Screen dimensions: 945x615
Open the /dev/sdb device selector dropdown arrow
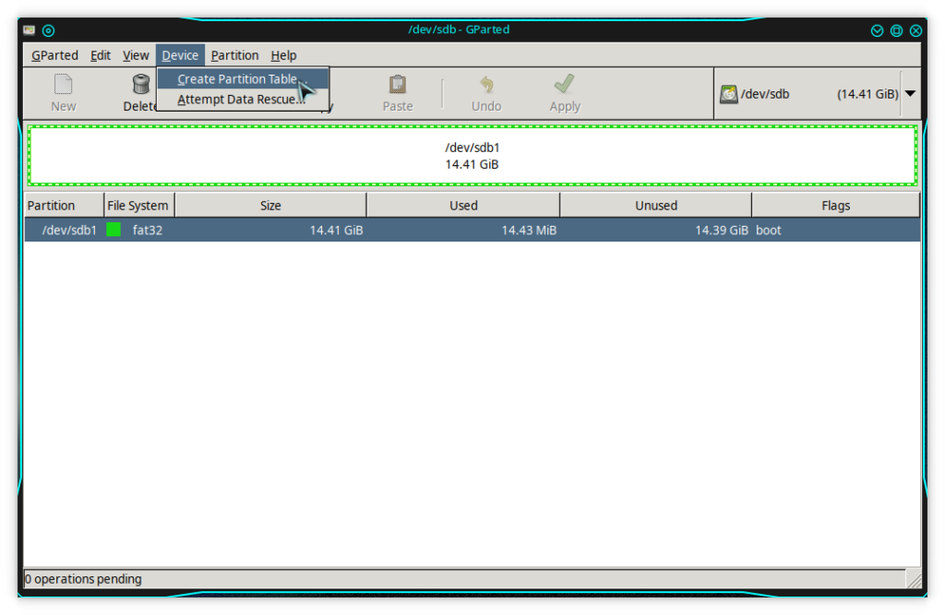pyautogui.click(x=910, y=94)
